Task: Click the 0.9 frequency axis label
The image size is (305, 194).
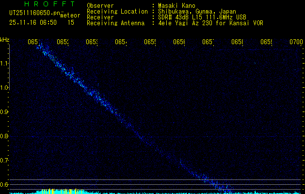Action: 4,112
